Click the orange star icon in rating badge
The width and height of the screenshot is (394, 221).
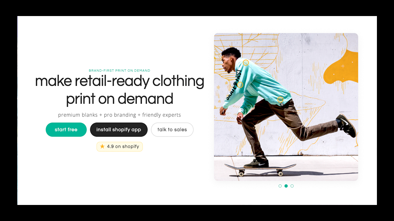coord(102,146)
